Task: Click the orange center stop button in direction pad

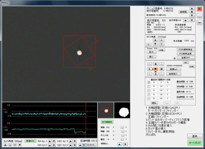Action: point(156,69)
